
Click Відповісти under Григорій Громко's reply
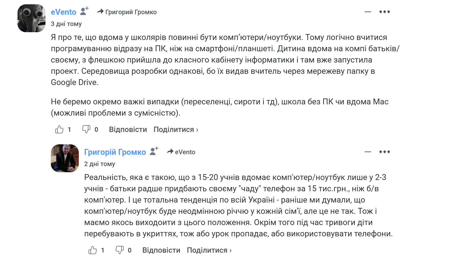[161, 250]
